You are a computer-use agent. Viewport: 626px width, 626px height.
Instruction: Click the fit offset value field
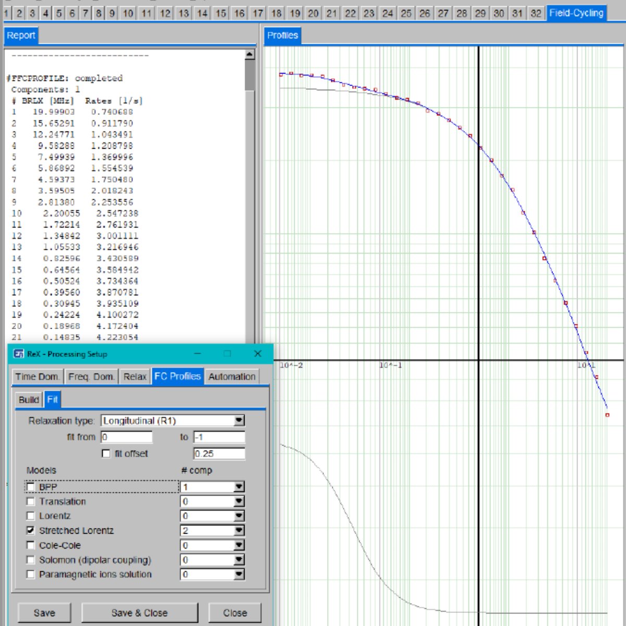pyautogui.click(x=219, y=454)
